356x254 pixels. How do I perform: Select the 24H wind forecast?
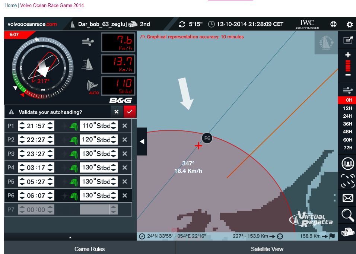click(x=347, y=116)
